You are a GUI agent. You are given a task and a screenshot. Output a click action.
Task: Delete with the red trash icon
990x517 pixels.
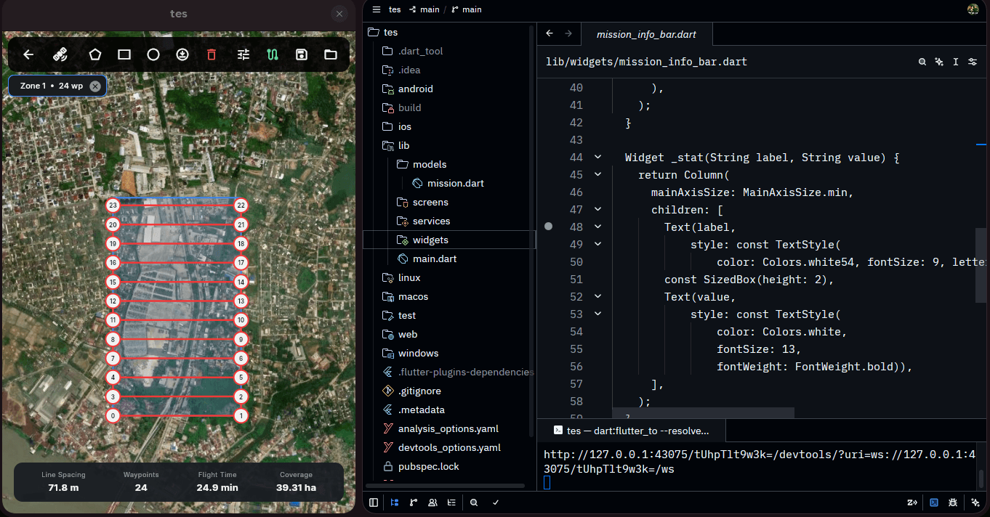[212, 54]
